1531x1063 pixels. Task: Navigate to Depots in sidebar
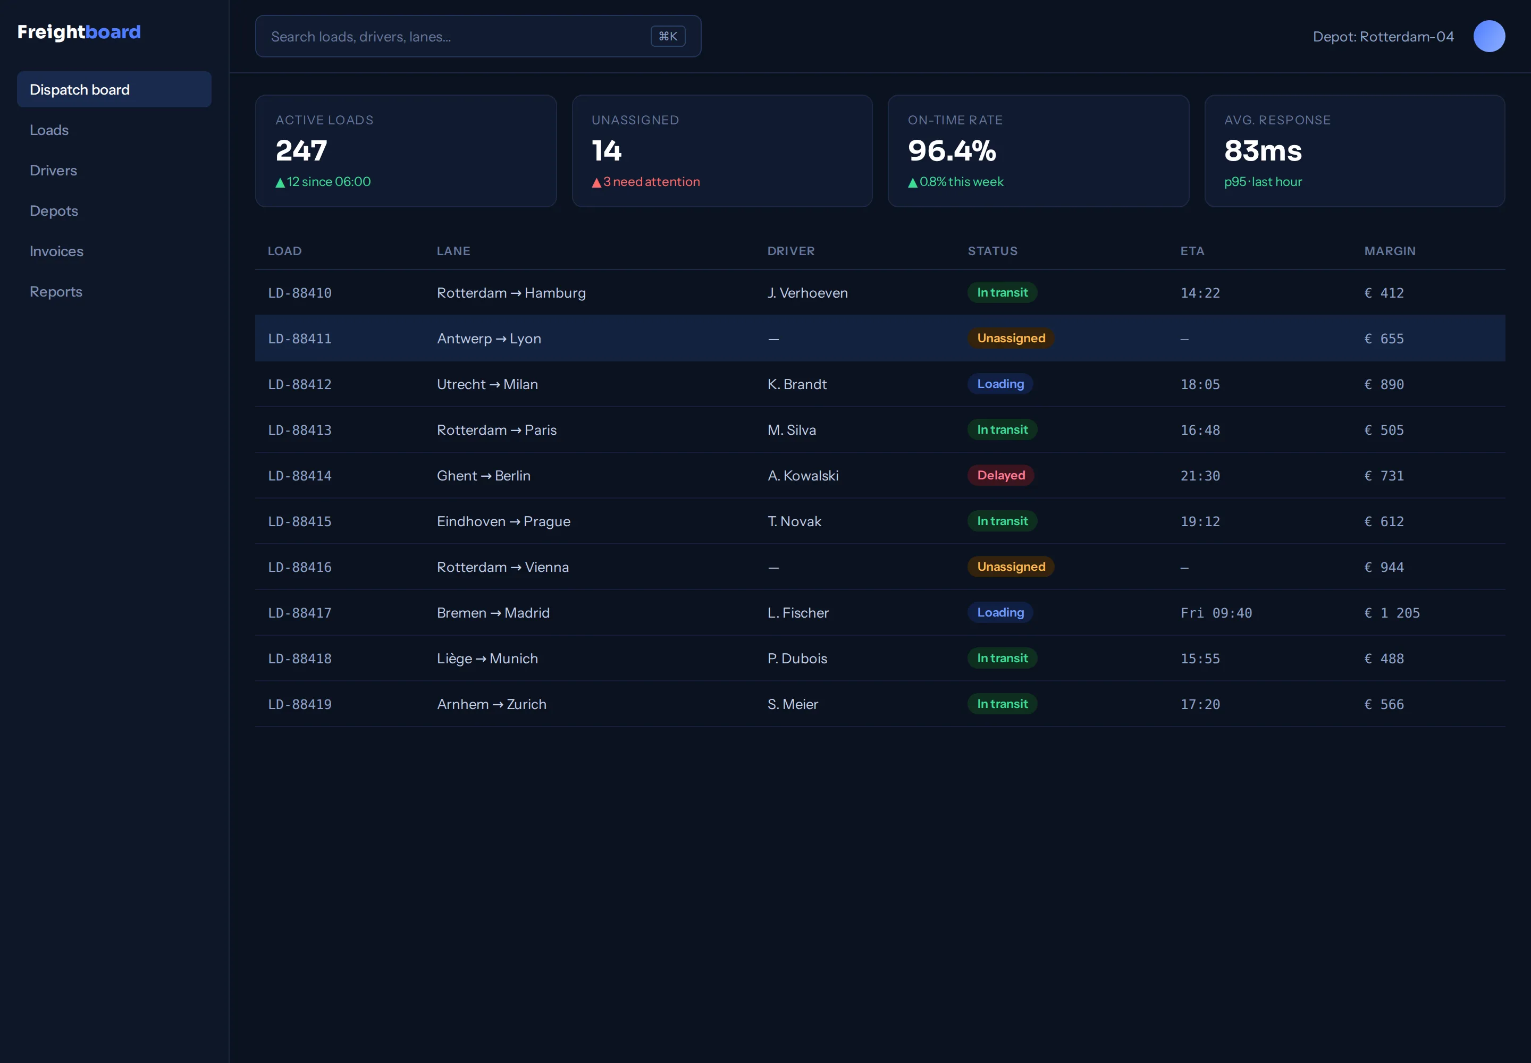(114, 210)
